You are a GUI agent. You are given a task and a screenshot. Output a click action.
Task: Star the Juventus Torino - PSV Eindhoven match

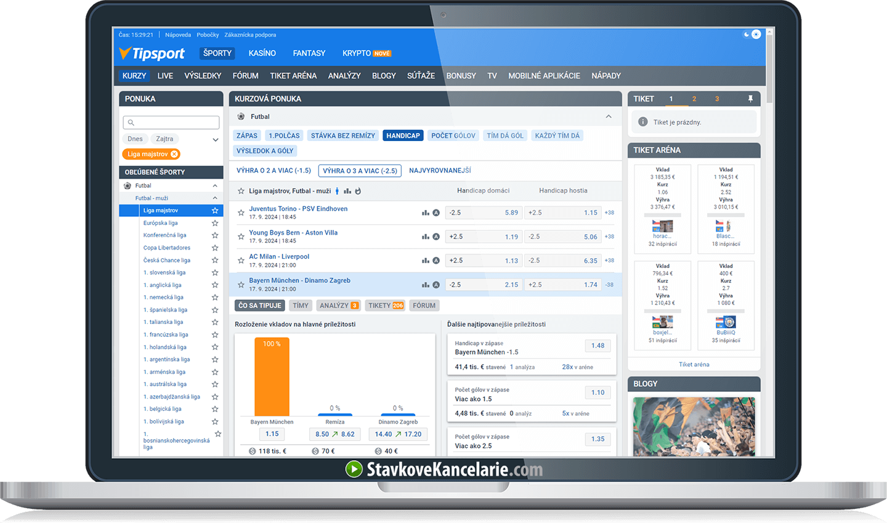click(241, 213)
